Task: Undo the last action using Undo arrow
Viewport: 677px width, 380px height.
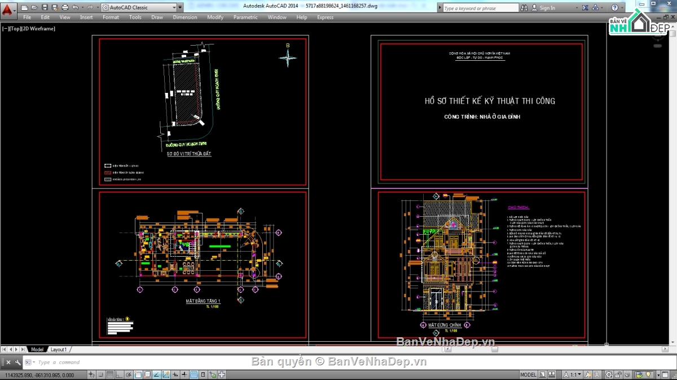Action: coord(76,8)
